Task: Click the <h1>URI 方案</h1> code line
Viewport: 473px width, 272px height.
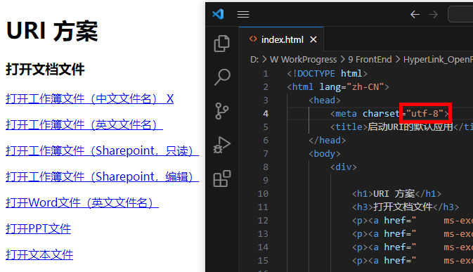Action: point(396,193)
